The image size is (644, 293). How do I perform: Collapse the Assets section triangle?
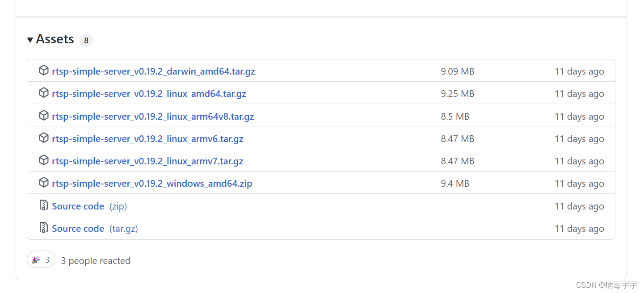(30, 40)
